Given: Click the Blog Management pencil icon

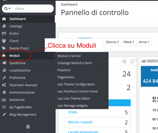Looking at the screenshot, I should click(4, 114).
